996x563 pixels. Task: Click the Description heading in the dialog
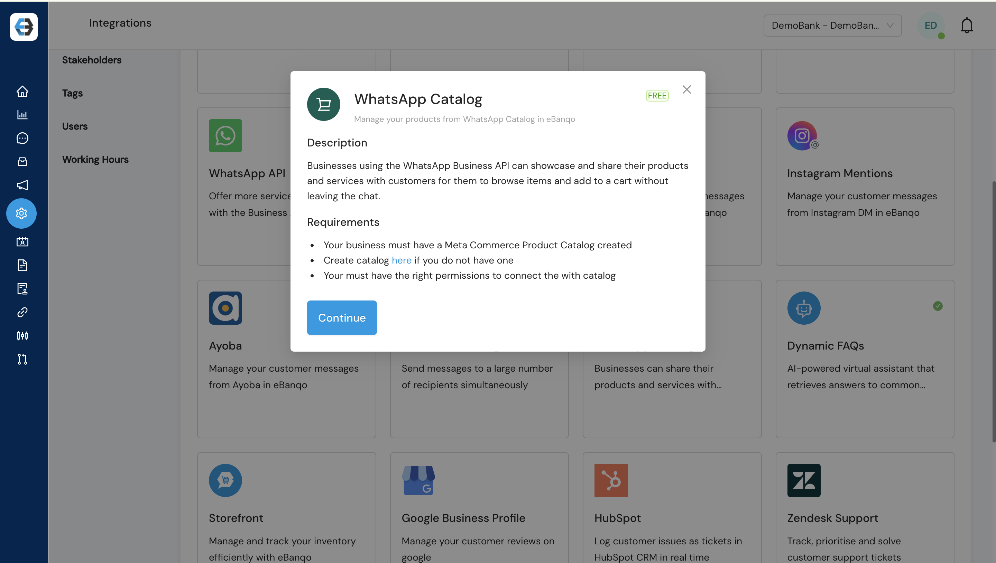[x=337, y=143]
